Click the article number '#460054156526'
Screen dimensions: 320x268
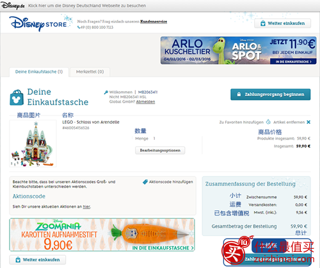(76, 128)
